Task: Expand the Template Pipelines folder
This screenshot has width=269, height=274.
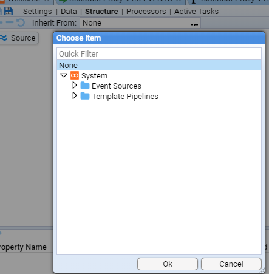Action: point(75,95)
